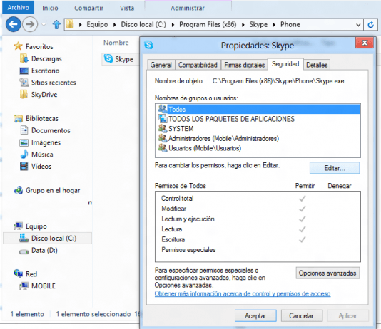
Task: Expand the chevron before Equipo in path
Action: pos(81,24)
